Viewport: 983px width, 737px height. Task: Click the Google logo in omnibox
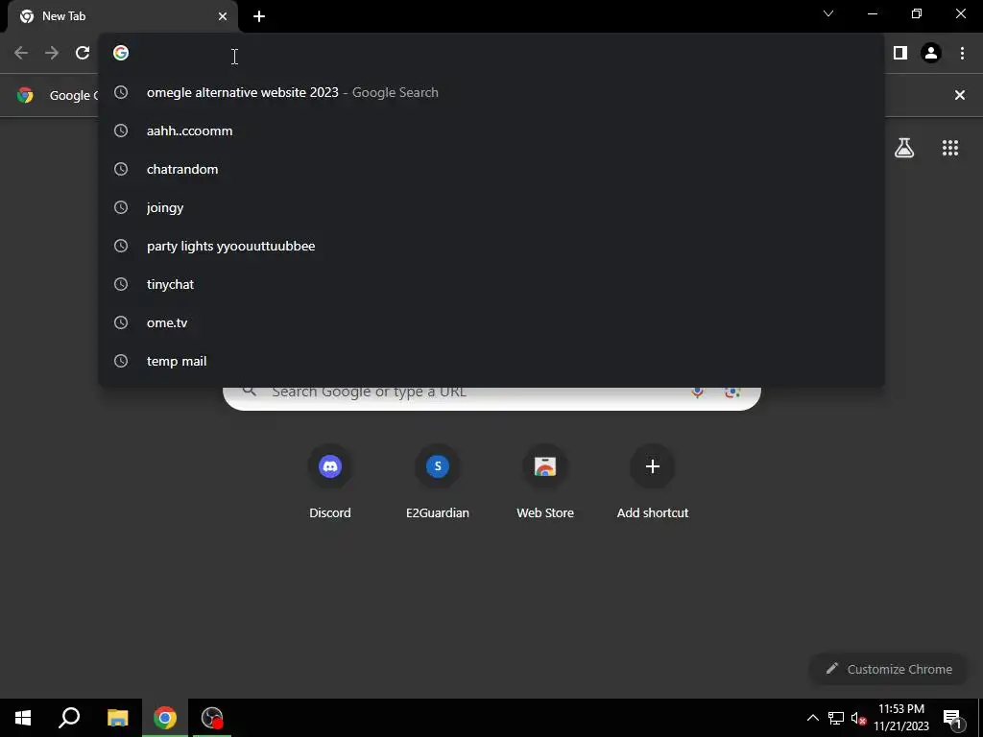point(121,54)
